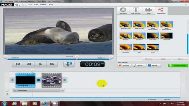Click the scissors cut tool button
The height and width of the screenshot is (106, 189).
69,64
